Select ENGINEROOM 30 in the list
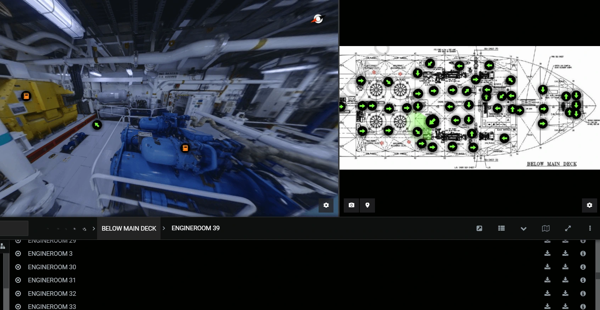600x310 pixels. 52,267
